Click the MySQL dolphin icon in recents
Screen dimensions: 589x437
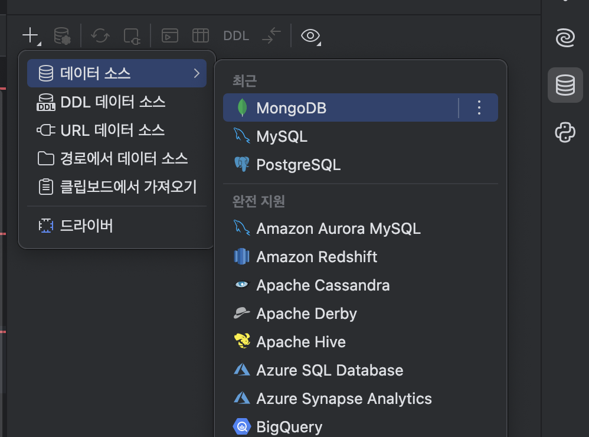[242, 136]
